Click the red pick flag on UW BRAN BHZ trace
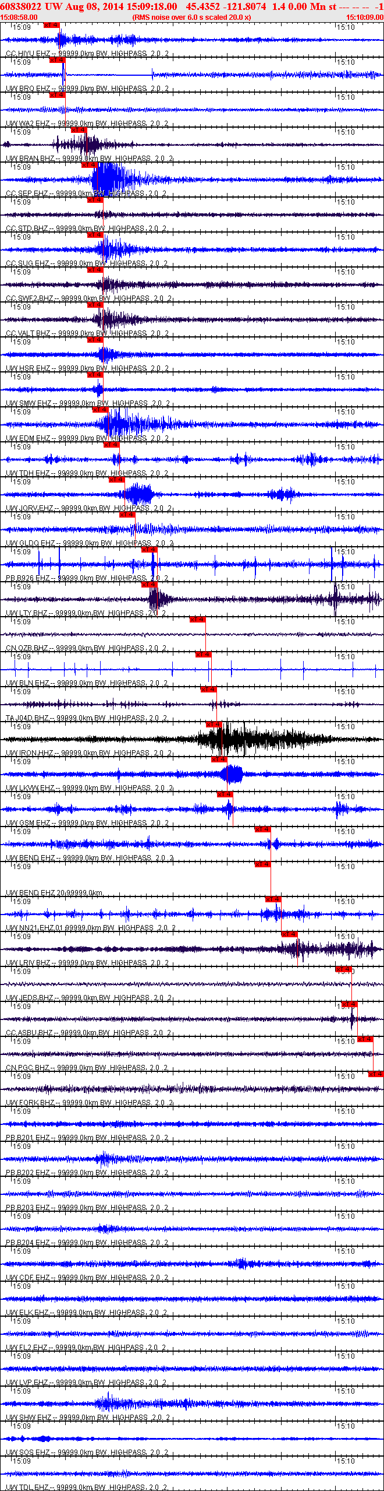The width and height of the screenshot is (384, 1491). tap(79, 130)
